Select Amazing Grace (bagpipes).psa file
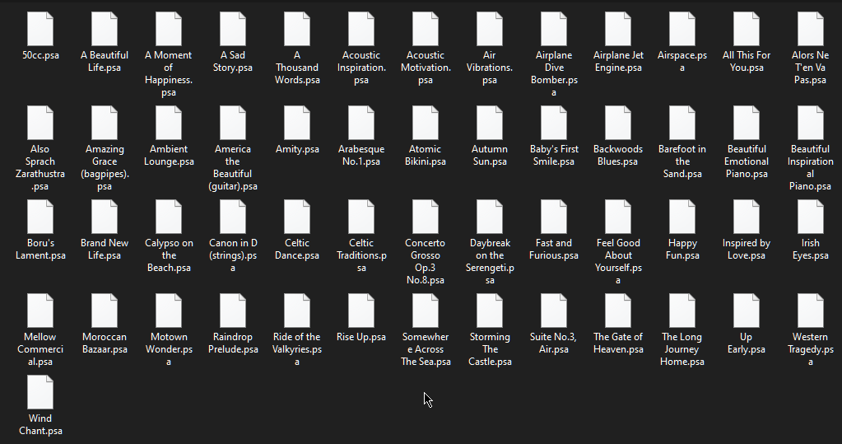The image size is (842, 444). pyautogui.click(x=105, y=124)
